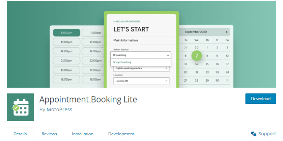Select the 16:00pm time slot
Image resolution: width=283 pixels, height=141 pixels.
93,42
